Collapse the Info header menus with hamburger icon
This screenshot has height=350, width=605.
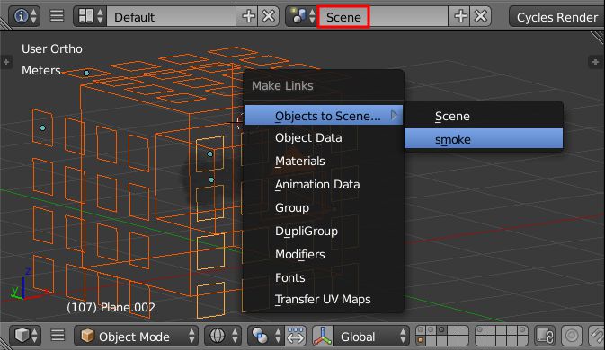click(x=57, y=16)
